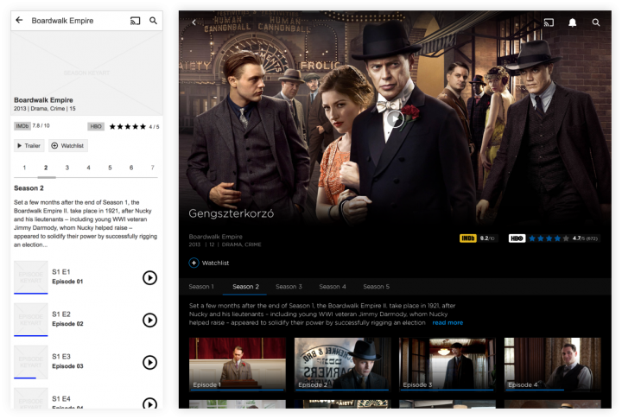Click the Gengszterkorzó title text
Viewport: 622px width, 419px height.
point(232,213)
